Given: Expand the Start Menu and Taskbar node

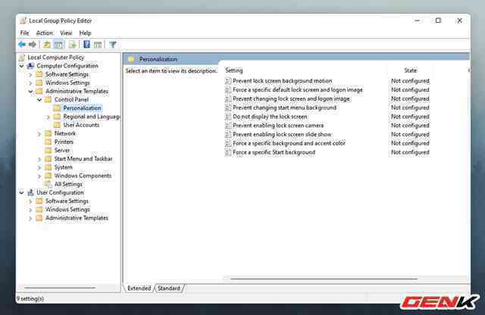Looking at the screenshot, I should click(x=39, y=159).
